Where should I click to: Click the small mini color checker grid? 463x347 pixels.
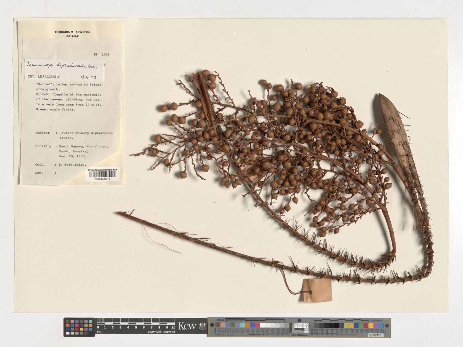click(x=79, y=327)
